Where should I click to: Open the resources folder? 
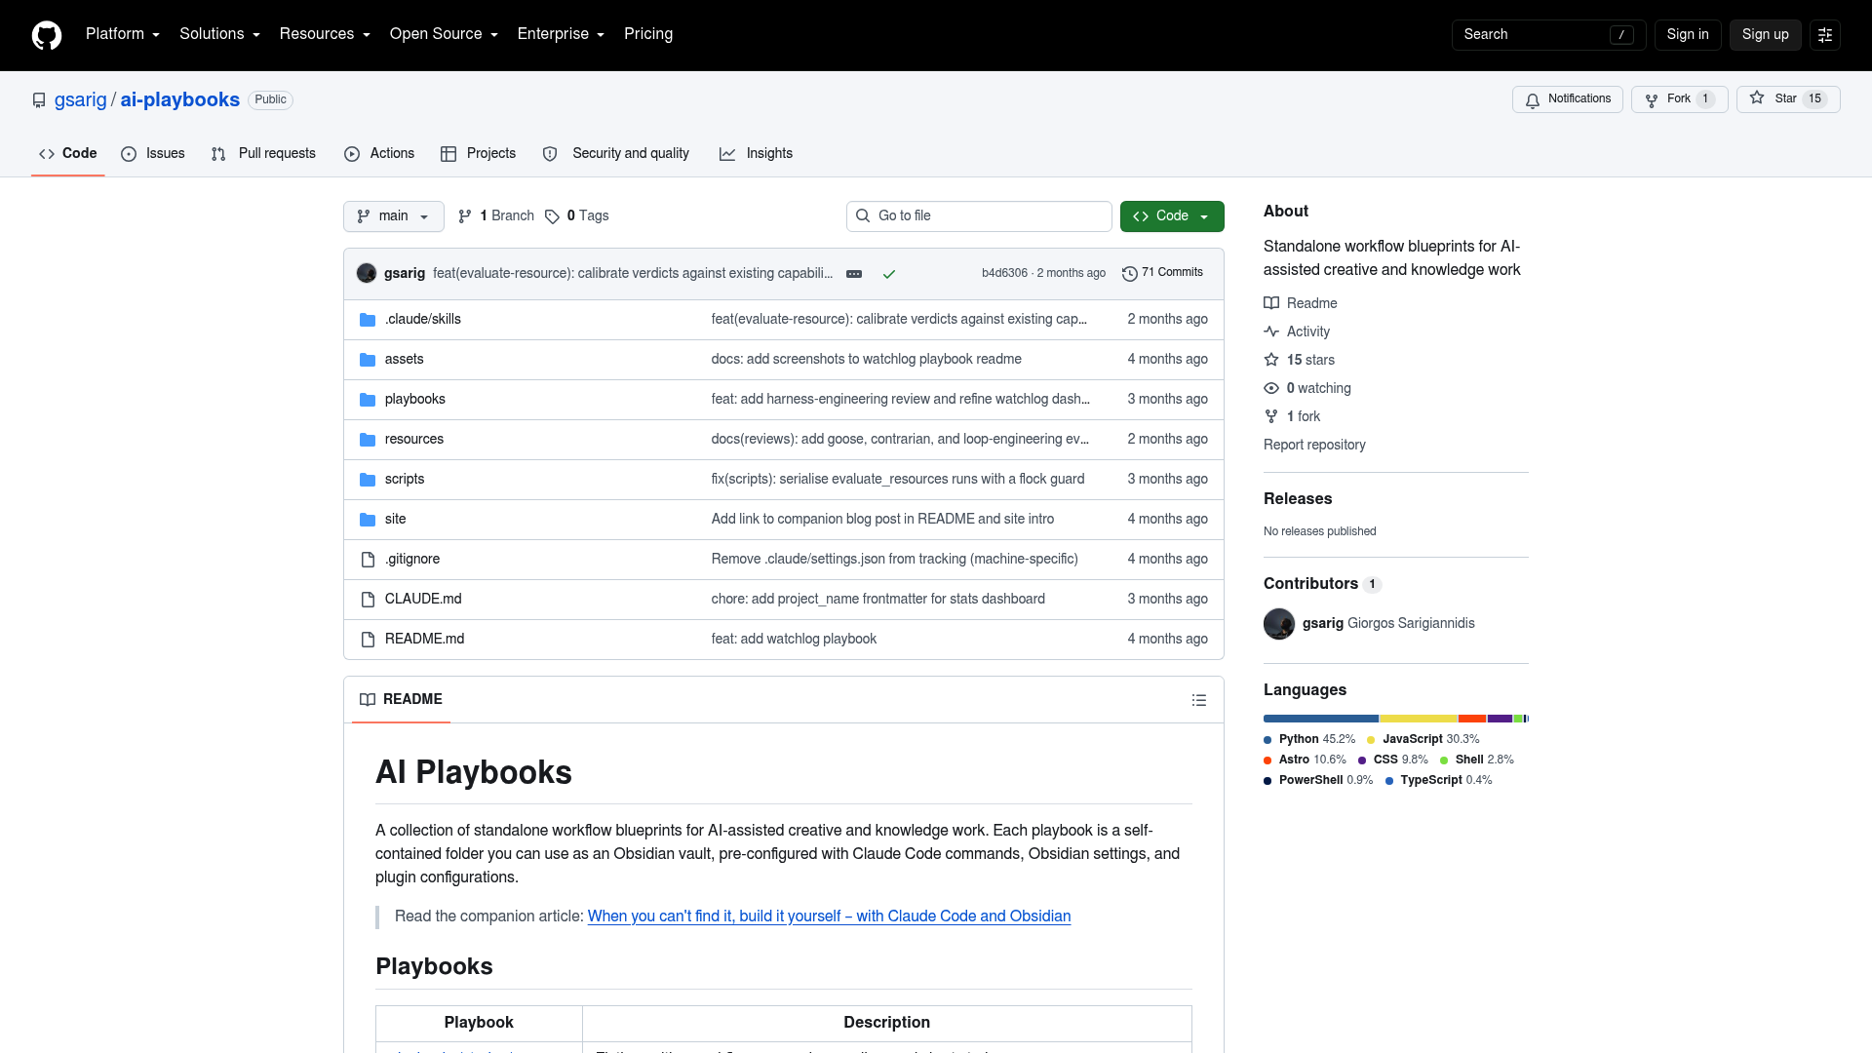pos(413,440)
